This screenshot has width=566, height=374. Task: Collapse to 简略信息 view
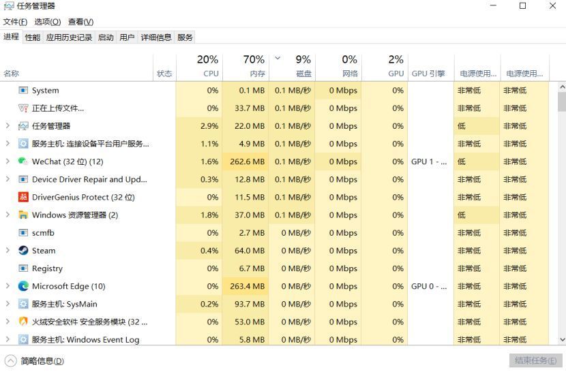[34, 361]
